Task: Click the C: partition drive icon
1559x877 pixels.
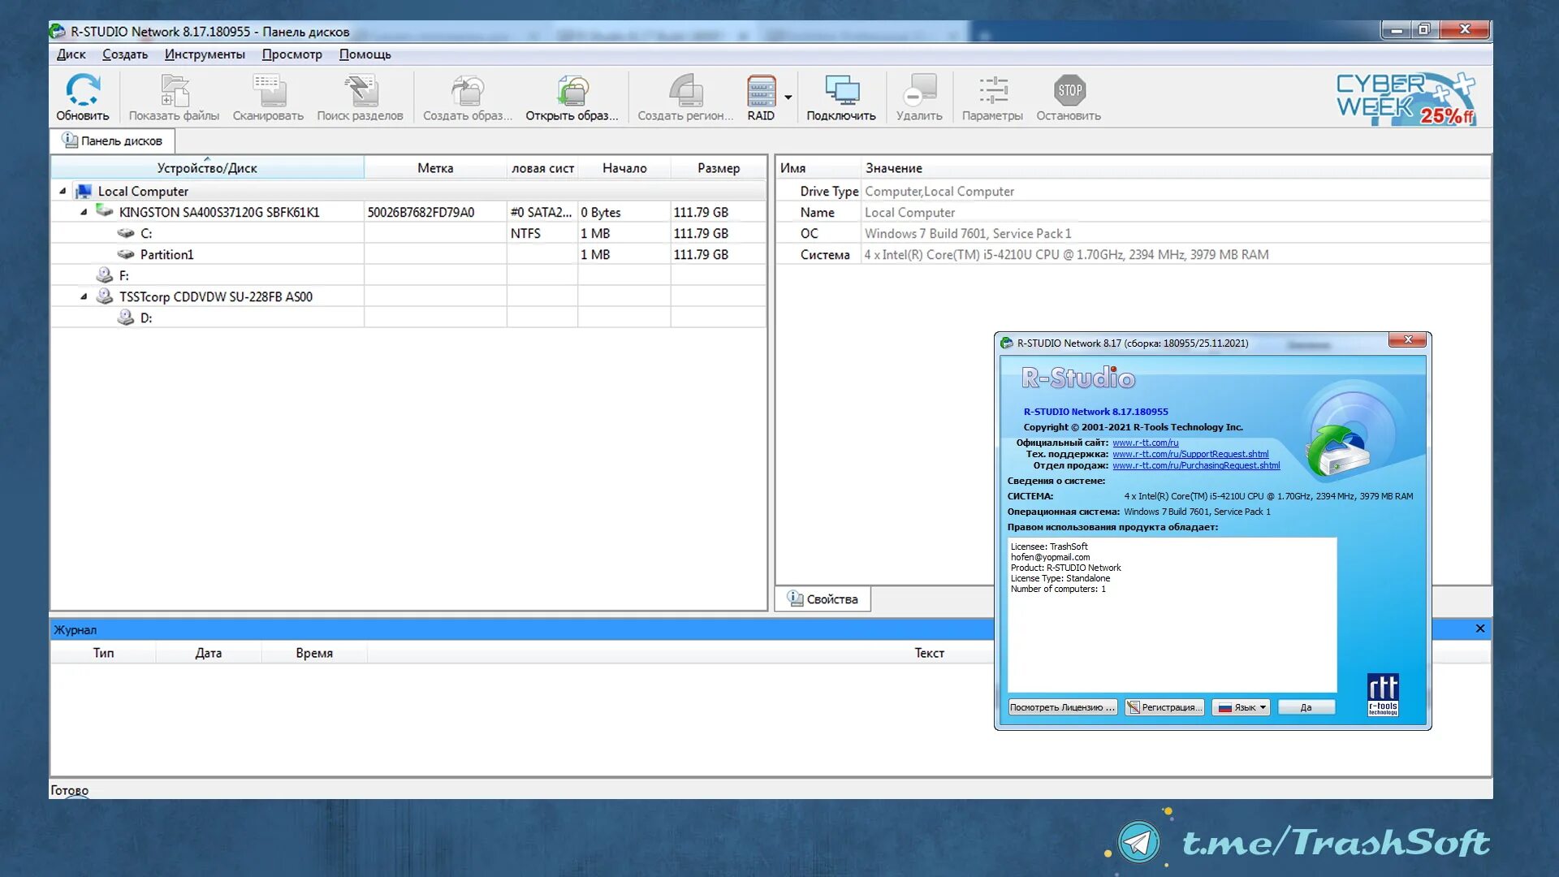Action: (x=125, y=233)
